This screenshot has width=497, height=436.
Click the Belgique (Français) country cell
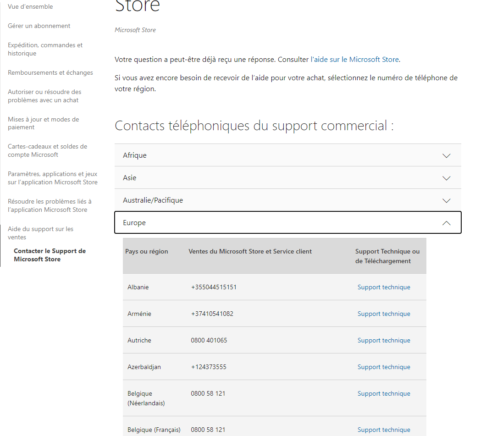click(x=154, y=430)
